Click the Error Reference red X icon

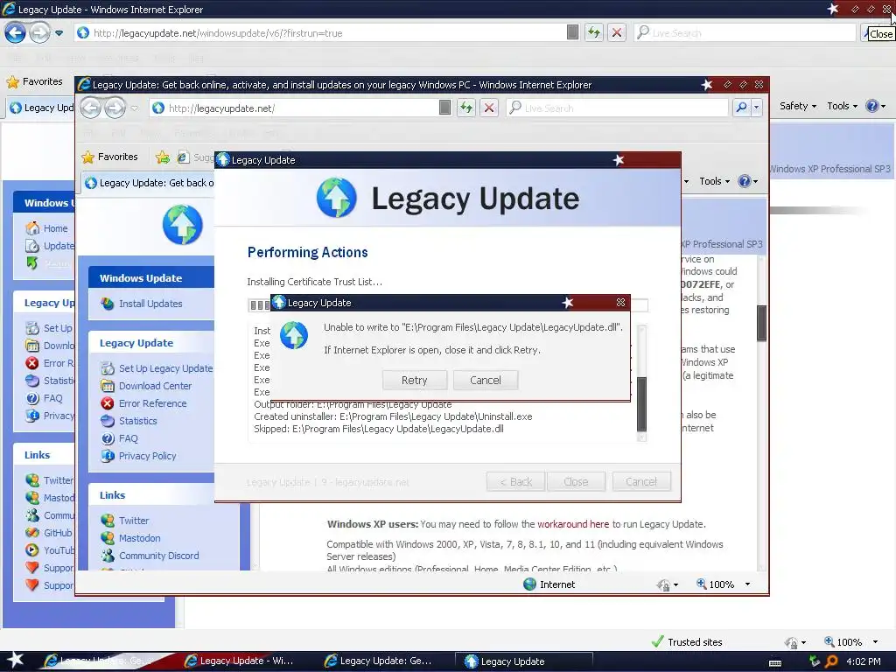108,403
